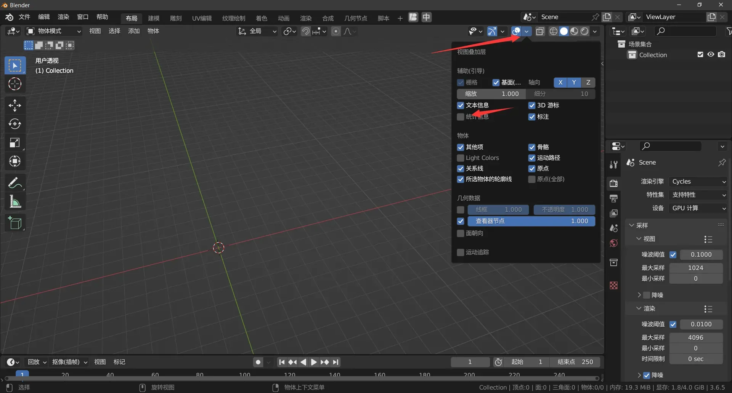Image resolution: width=732 pixels, height=393 pixels.
Task: Toggle the Z axis button
Action: pos(588,83)
